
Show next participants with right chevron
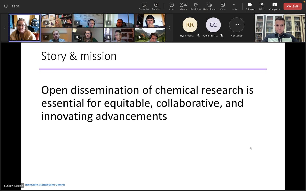[x=170, y=28]
